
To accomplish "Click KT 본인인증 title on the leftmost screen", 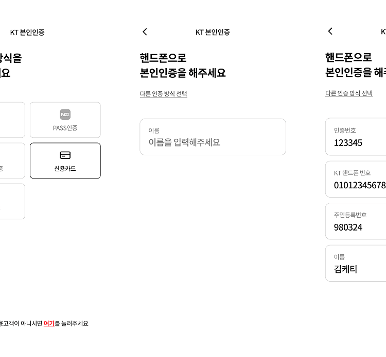I will coord(27,33).
